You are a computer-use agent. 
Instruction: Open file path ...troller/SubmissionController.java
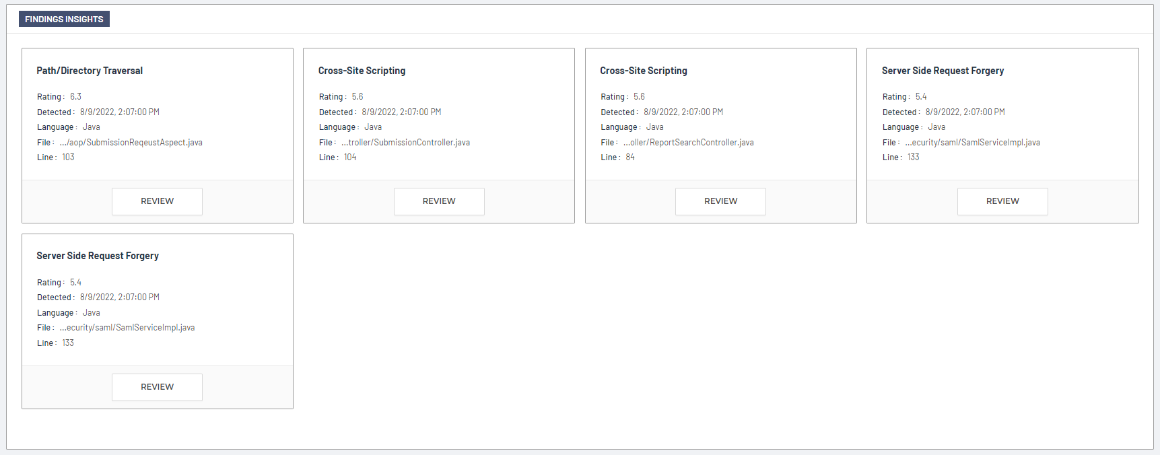[x=405, y=143]
